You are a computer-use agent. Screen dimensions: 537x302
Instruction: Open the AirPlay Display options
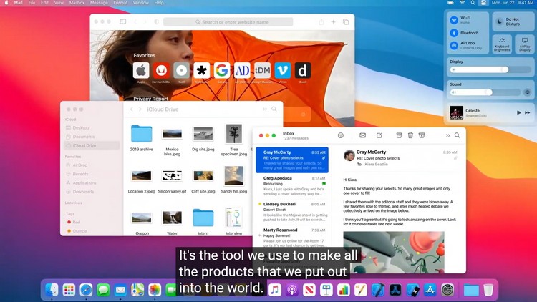pos(524,44)
